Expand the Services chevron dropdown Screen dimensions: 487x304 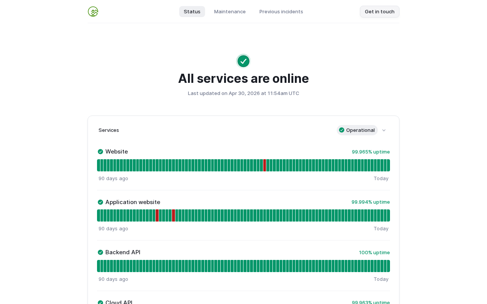[384, 130]
